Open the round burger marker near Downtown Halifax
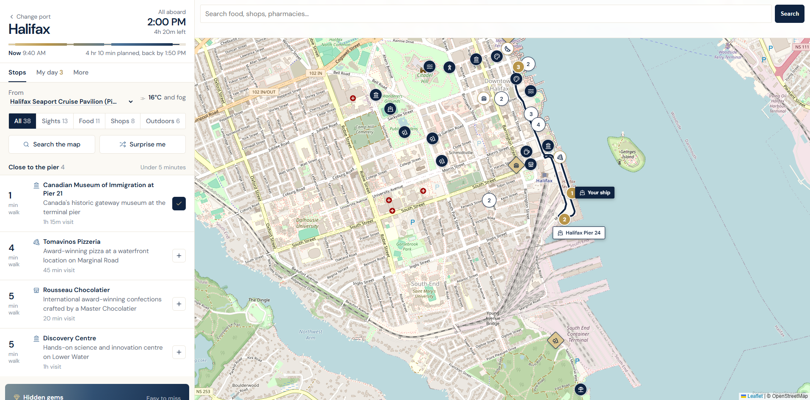This screenshot has width=810, height=400. point(484,99)
